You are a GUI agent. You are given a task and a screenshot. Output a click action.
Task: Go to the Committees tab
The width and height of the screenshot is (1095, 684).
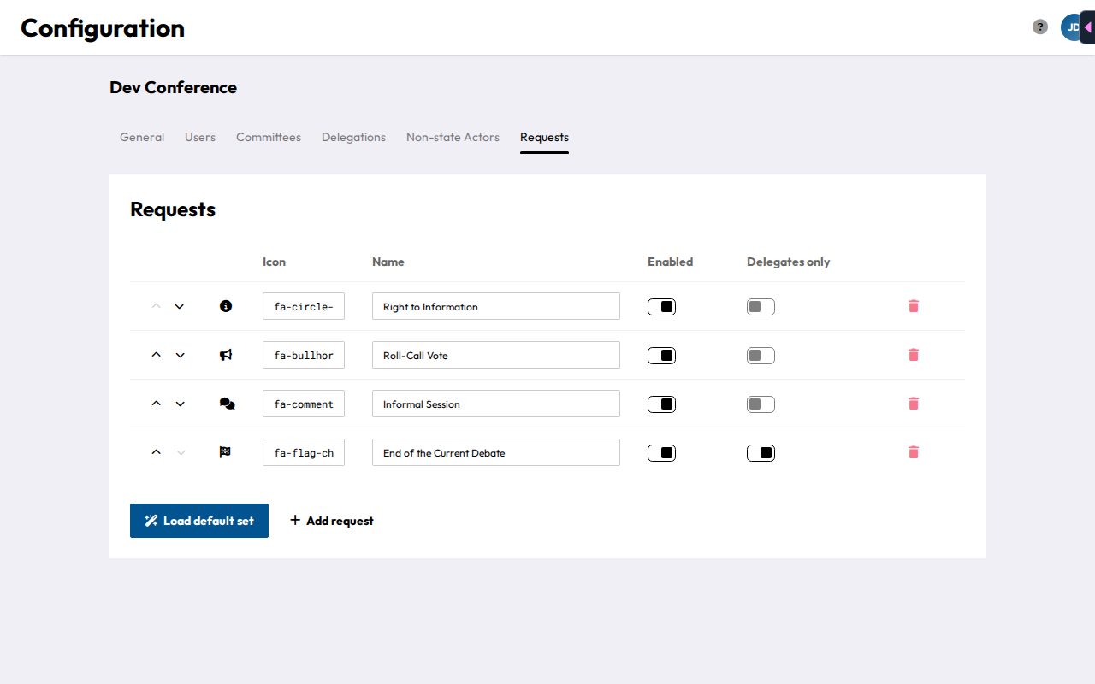coord(269,137)
